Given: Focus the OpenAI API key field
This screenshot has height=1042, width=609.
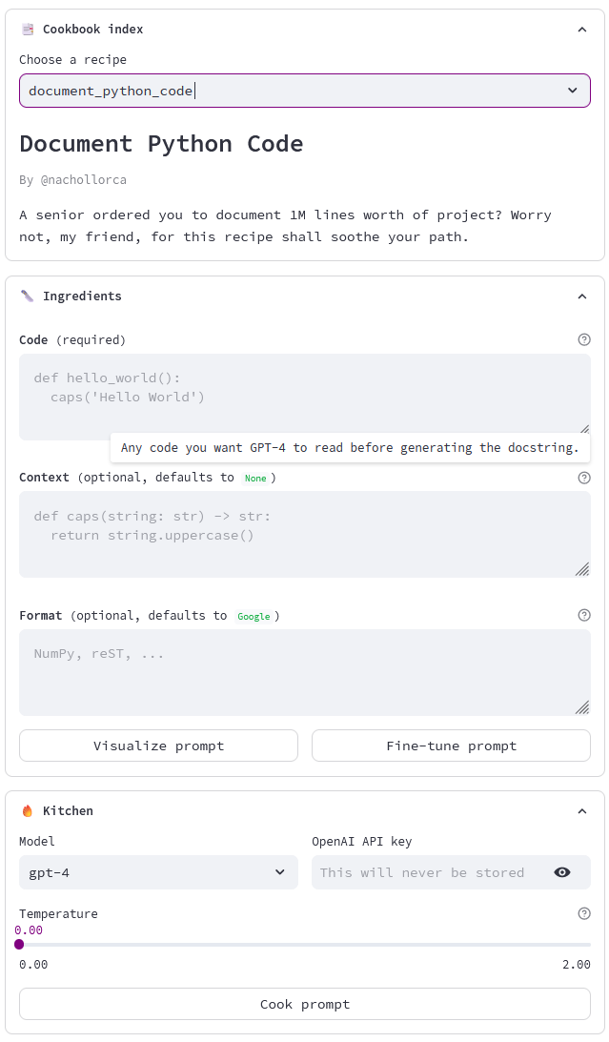Looking at the screenshot, I should [x=429, y=872].
